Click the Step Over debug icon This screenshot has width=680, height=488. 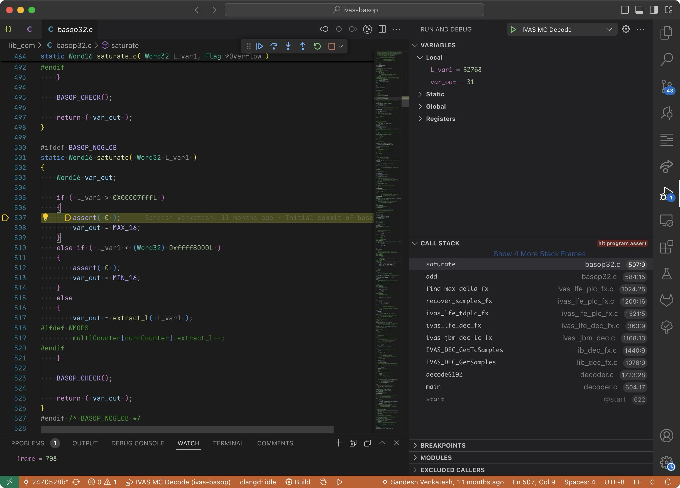[x=274, y=46]
